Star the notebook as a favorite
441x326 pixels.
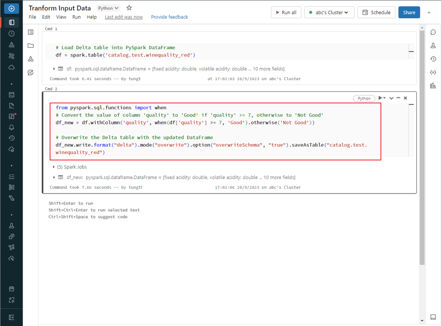tap(129, 8)
